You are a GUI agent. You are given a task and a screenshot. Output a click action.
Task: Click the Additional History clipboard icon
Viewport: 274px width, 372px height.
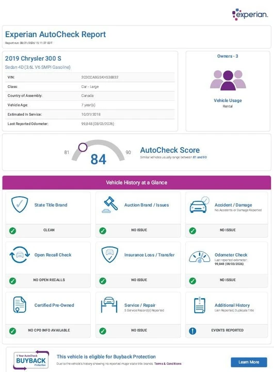coord(199,305)
